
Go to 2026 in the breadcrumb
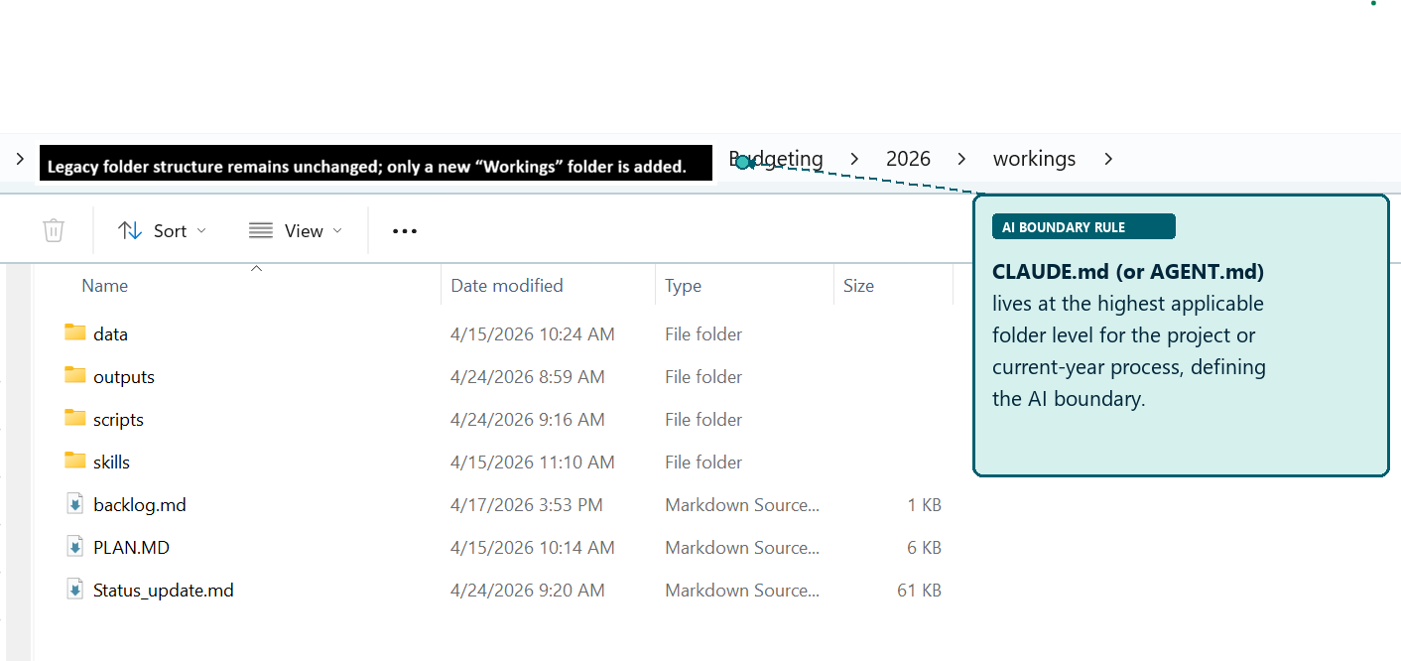click(908, 159)
